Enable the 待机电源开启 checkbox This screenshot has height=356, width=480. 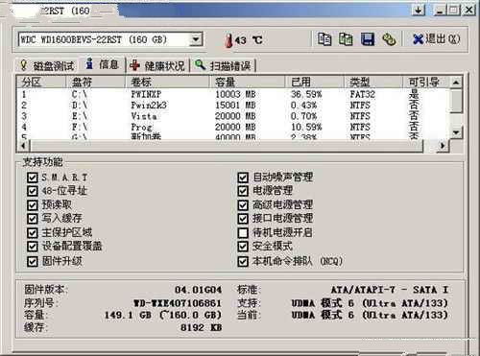[x=243, y=232]
